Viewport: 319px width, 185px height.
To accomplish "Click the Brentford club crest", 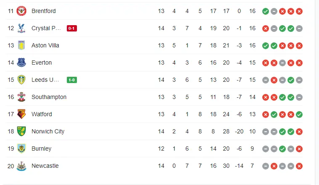I will click(21, 11).
